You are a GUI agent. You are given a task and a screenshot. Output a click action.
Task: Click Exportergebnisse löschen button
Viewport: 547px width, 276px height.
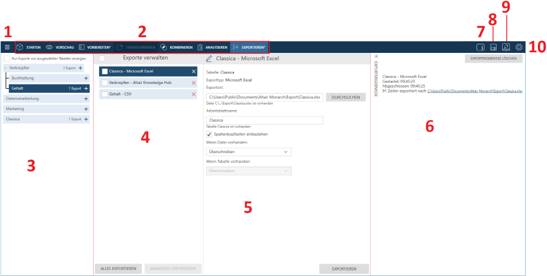pyautogui.click(x=494, y=58)
